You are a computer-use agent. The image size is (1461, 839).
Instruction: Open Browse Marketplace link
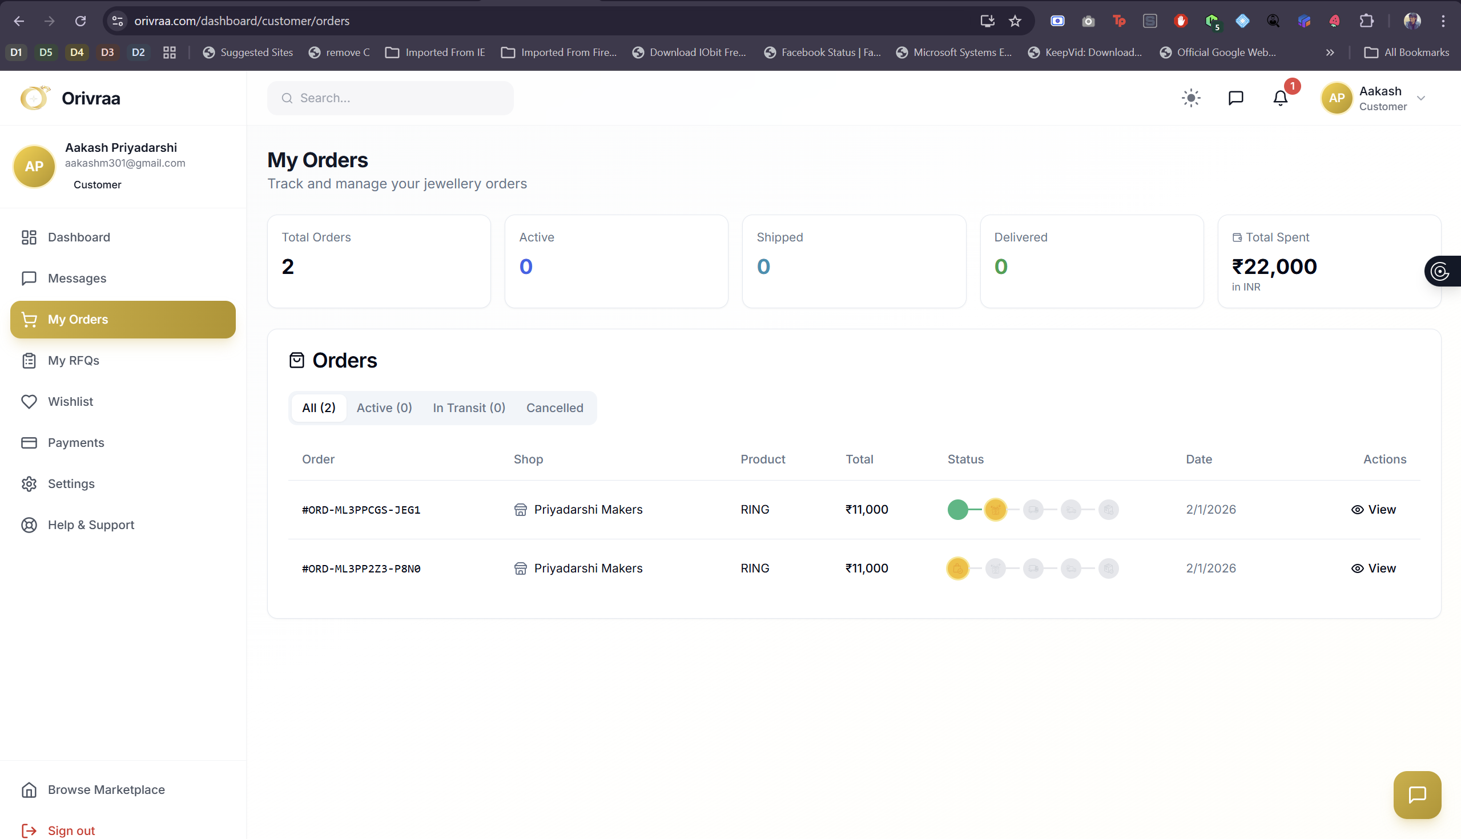[x=106, y=789]
